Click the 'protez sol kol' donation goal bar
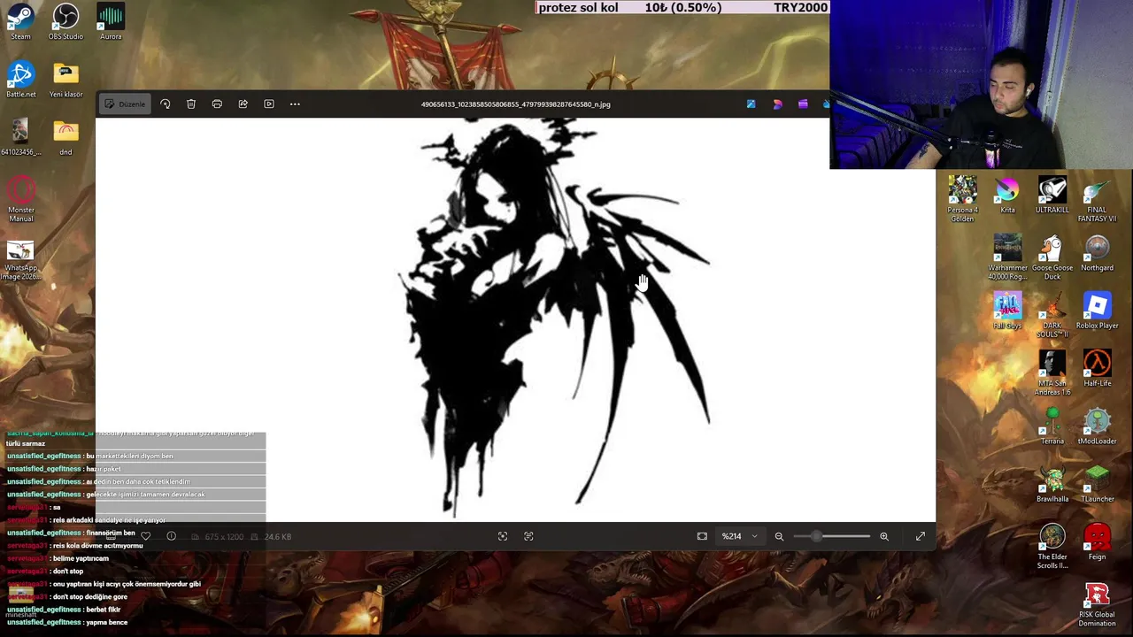Viewport: 1133px width, 637px height. tap(682, 7)
